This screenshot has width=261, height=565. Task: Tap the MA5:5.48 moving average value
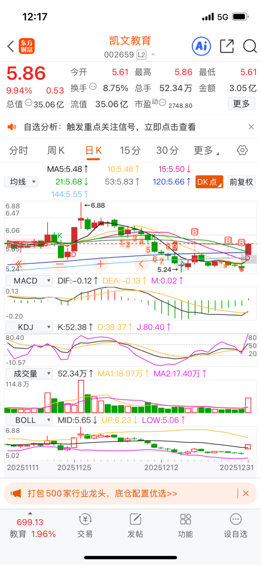point(68,169)
